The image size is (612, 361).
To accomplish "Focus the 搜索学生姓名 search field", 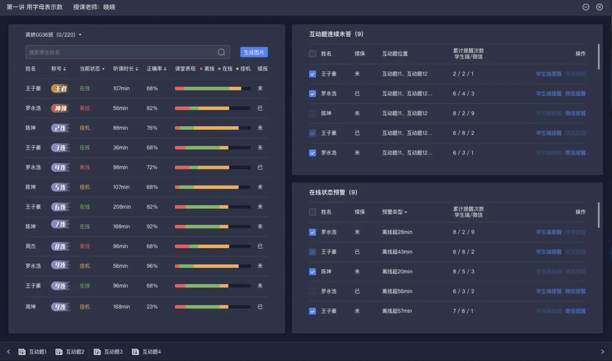I will coord(128,52).
